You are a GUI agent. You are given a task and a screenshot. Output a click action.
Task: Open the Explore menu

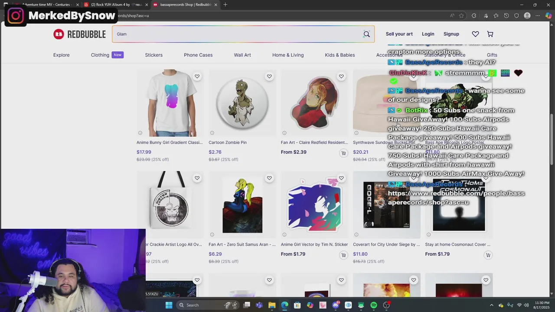coord(61,55)
